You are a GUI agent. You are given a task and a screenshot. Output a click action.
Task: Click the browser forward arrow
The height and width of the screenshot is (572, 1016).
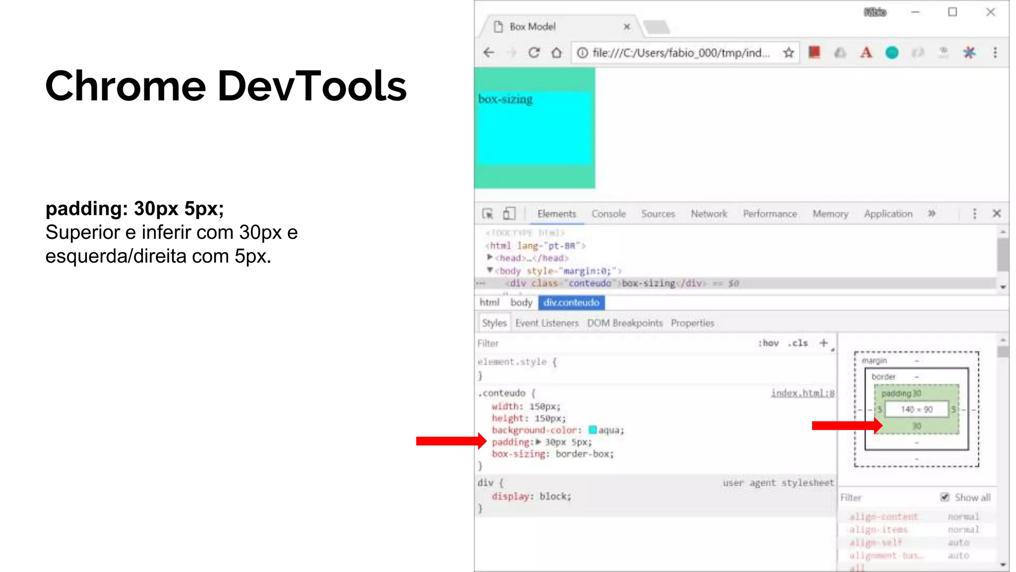(x=512, y=53)
